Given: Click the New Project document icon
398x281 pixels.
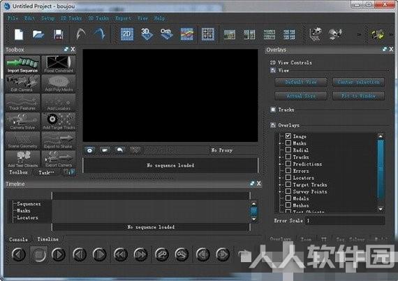Looking at the screenshot, I should 19,34.
